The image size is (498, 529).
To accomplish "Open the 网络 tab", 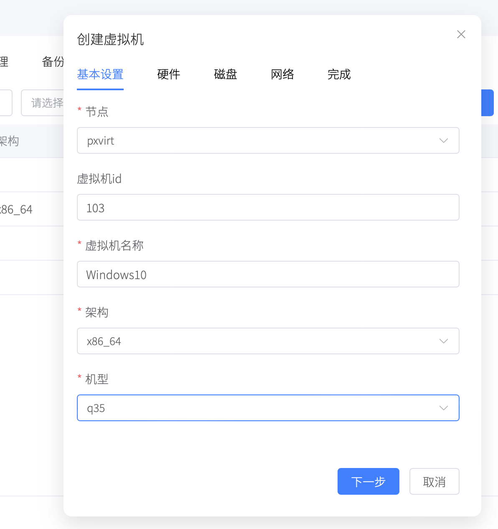I will click(282, 75).
